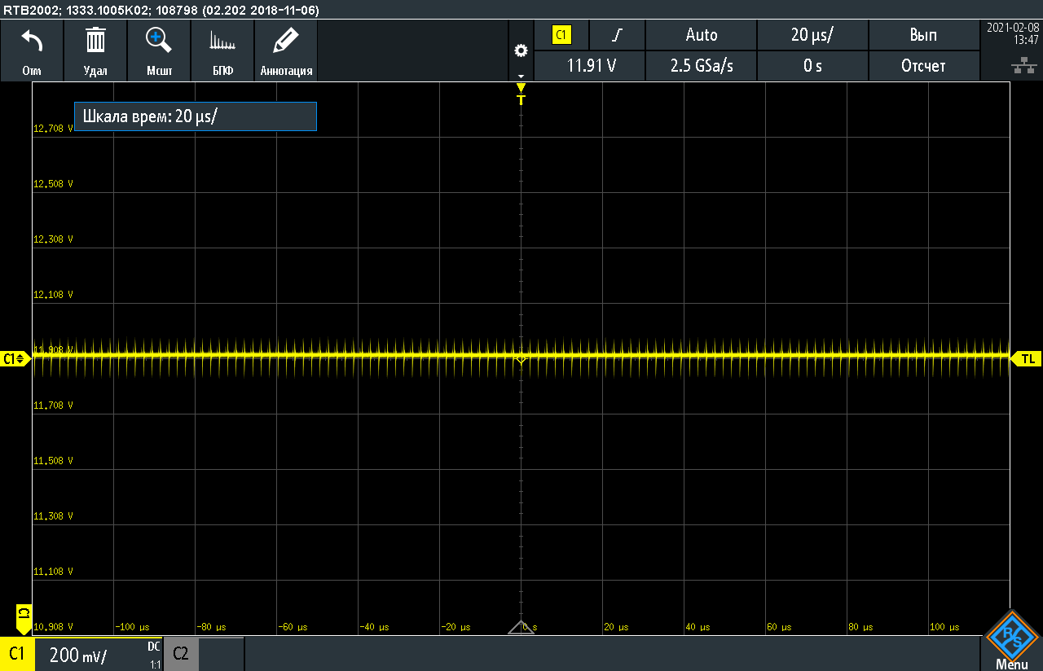Set the 0 s horizontal position
The height and width of the screenshot is (671, 1043).
click(x=812, y=66)
